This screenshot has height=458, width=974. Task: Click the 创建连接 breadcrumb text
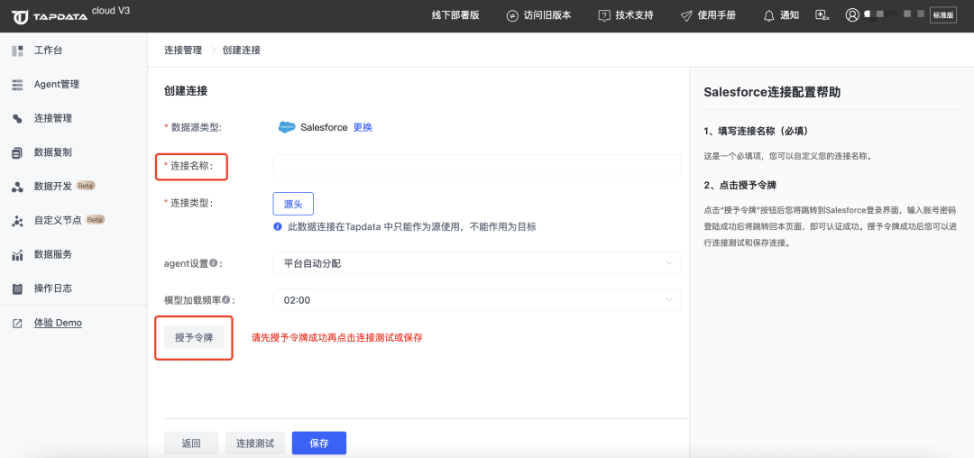(241, 50)
